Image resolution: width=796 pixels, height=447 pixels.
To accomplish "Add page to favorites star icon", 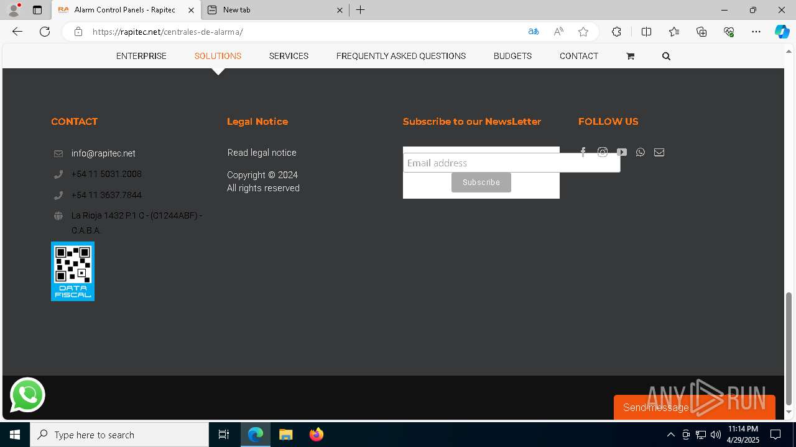I will pyautogui.click(x=583, y=32).
